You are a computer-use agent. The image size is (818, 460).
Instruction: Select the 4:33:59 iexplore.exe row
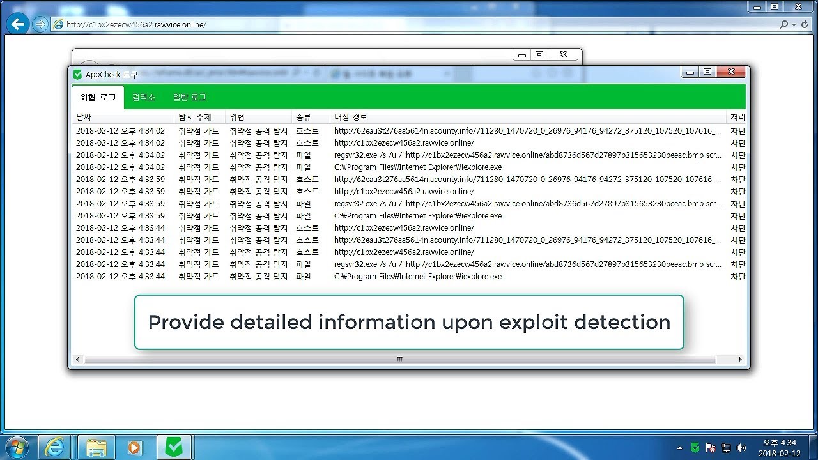tap(409, 216)
